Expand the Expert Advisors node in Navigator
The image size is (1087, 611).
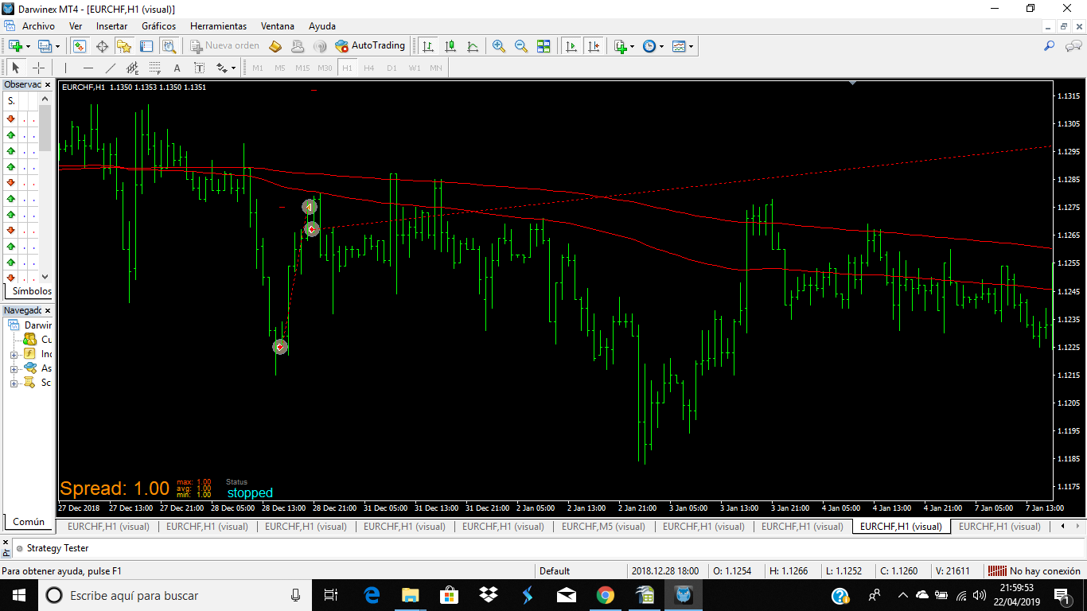(14, 368)
